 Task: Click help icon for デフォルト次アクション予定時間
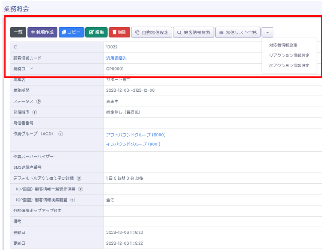tap(78, 179)
